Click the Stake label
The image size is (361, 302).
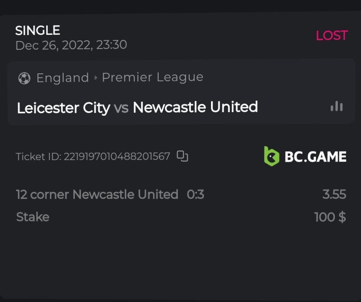coord(33,217)
